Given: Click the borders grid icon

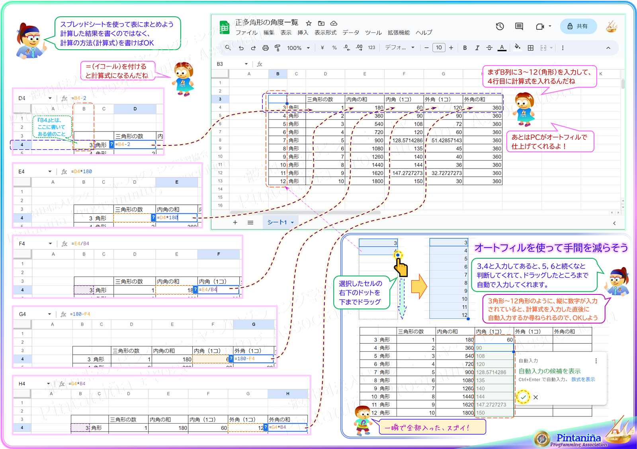Looking at the screenshot, I should pos(530,48).
